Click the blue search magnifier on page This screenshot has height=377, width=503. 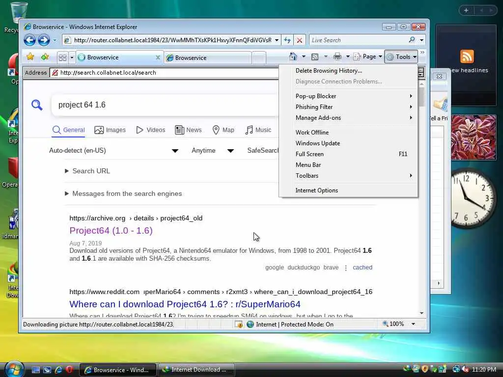(x=37, y=105)
